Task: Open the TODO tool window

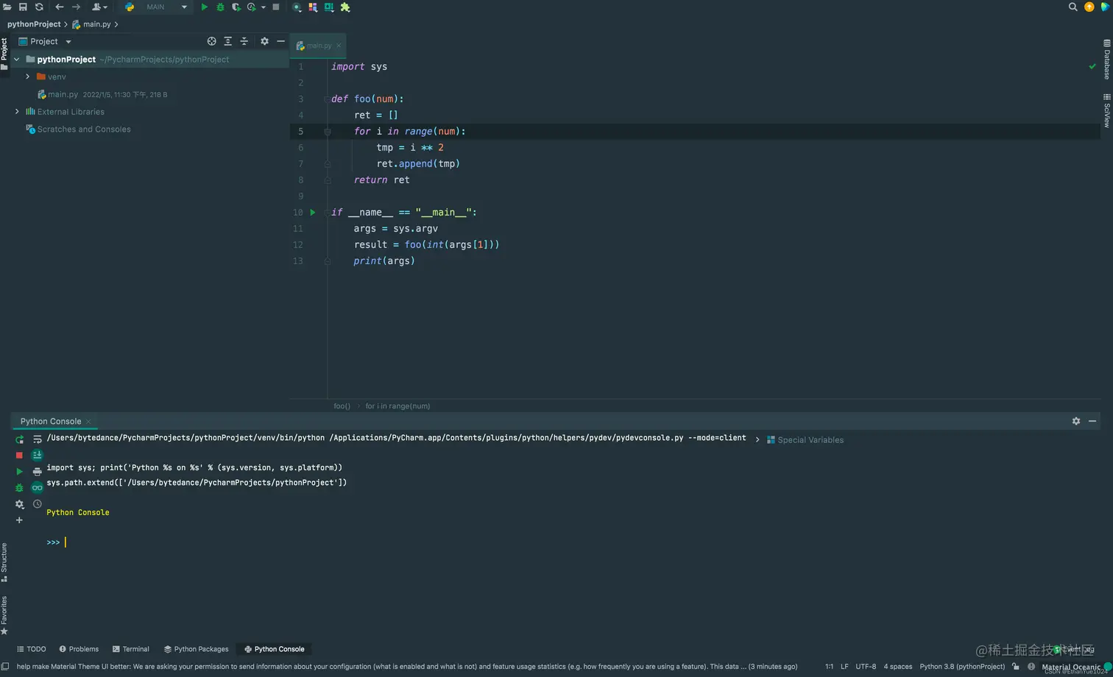Action: (x=32, y=649)
